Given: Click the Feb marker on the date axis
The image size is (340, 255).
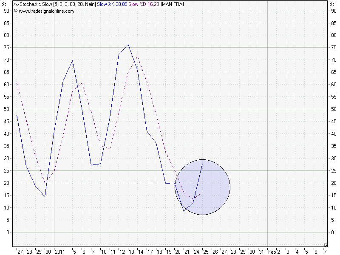Looking at the screenshot, I should point(272,252).
